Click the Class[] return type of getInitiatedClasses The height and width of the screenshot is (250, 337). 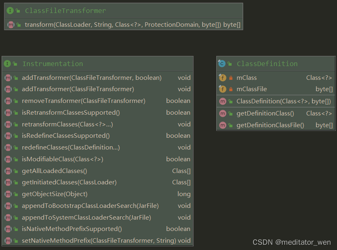(181, 182)
